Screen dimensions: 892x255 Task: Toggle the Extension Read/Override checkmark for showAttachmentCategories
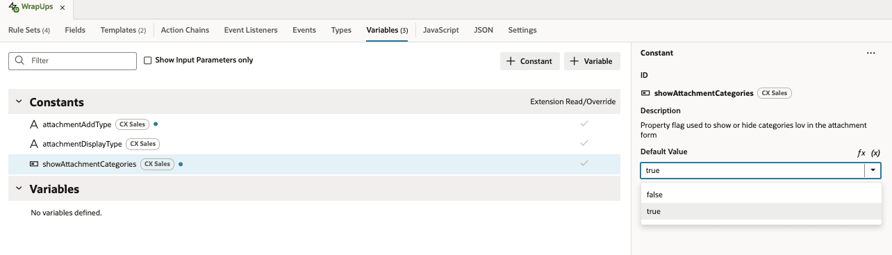[x=584, y=163]
